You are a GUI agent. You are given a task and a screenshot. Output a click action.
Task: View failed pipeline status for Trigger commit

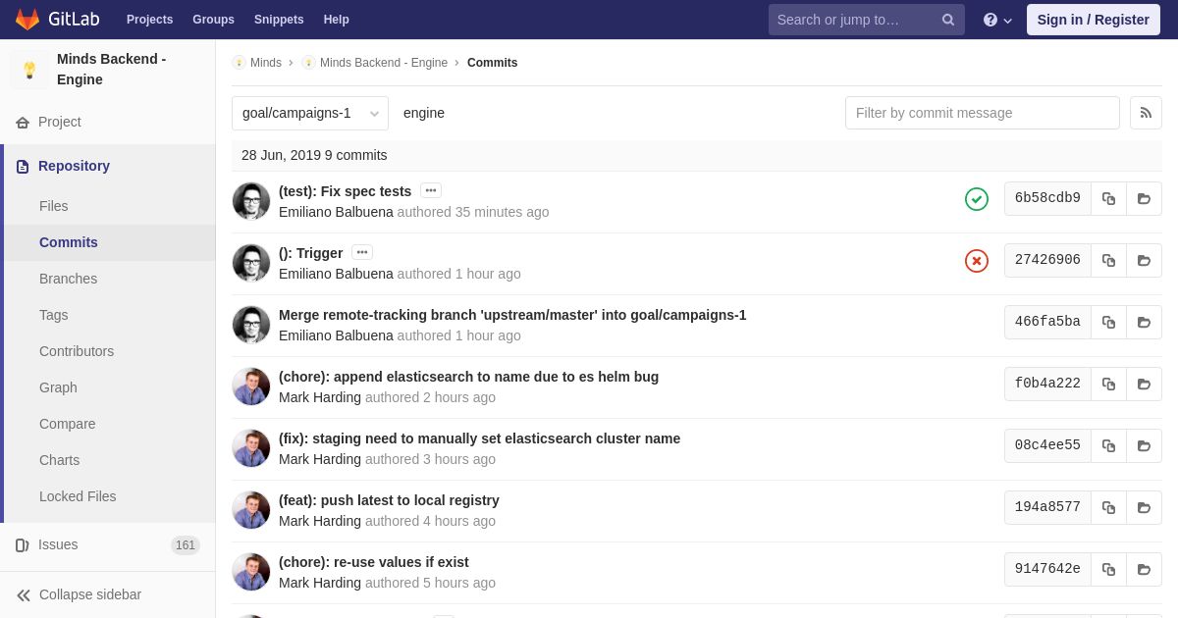pos(977,261)
